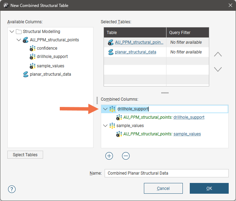This screenshot has width=236, height=201.
Task: Select sample_values in Available Columns
Action: coord(50,66)
